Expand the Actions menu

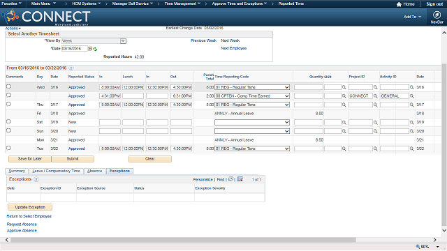pos(13,29)
